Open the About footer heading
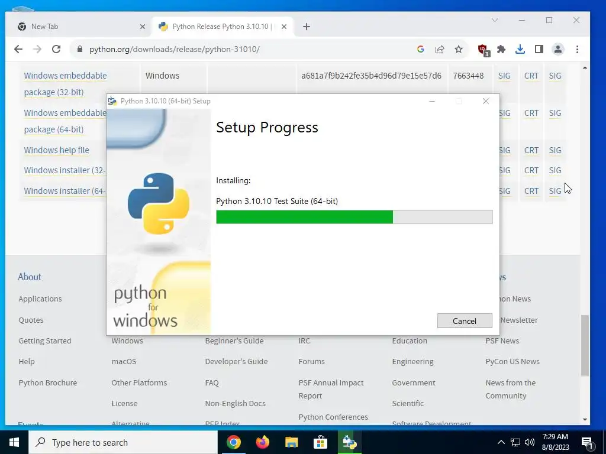 (30, 277)
